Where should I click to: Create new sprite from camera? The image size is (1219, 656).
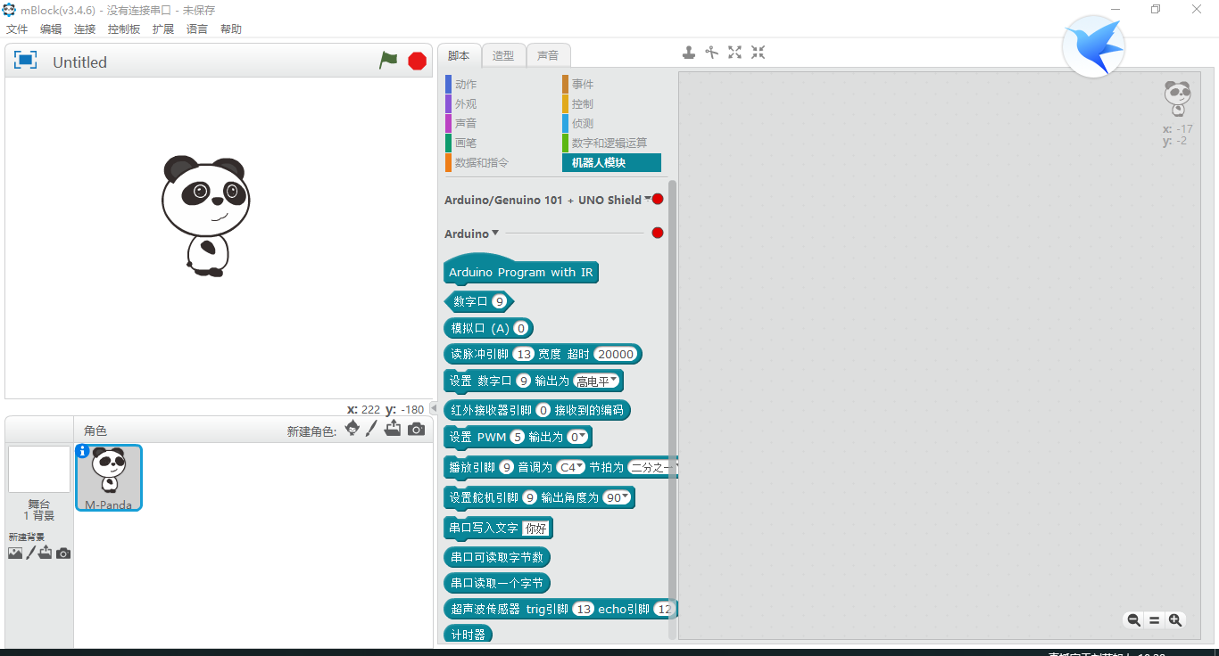416,430
